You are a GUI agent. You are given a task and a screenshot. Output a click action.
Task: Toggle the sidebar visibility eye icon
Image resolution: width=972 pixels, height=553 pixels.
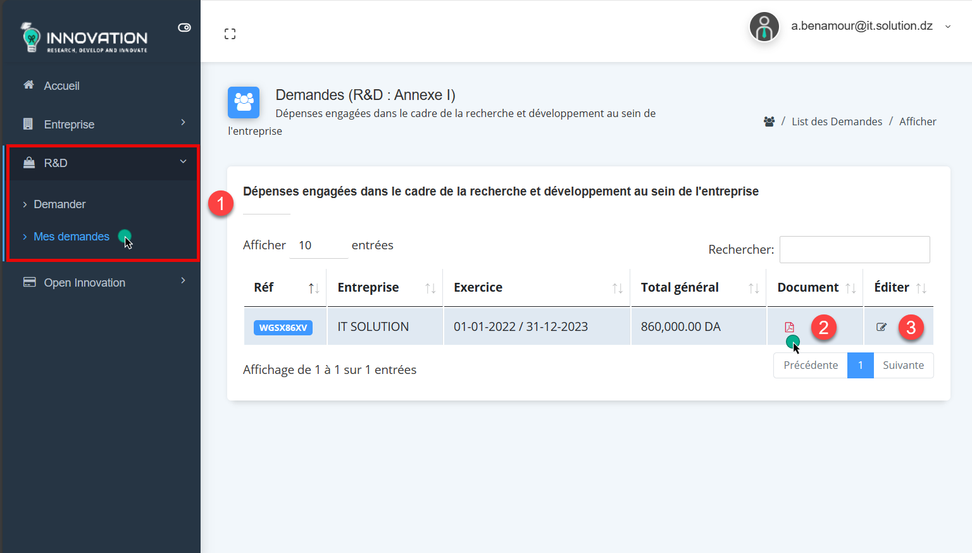click(184, 27)
